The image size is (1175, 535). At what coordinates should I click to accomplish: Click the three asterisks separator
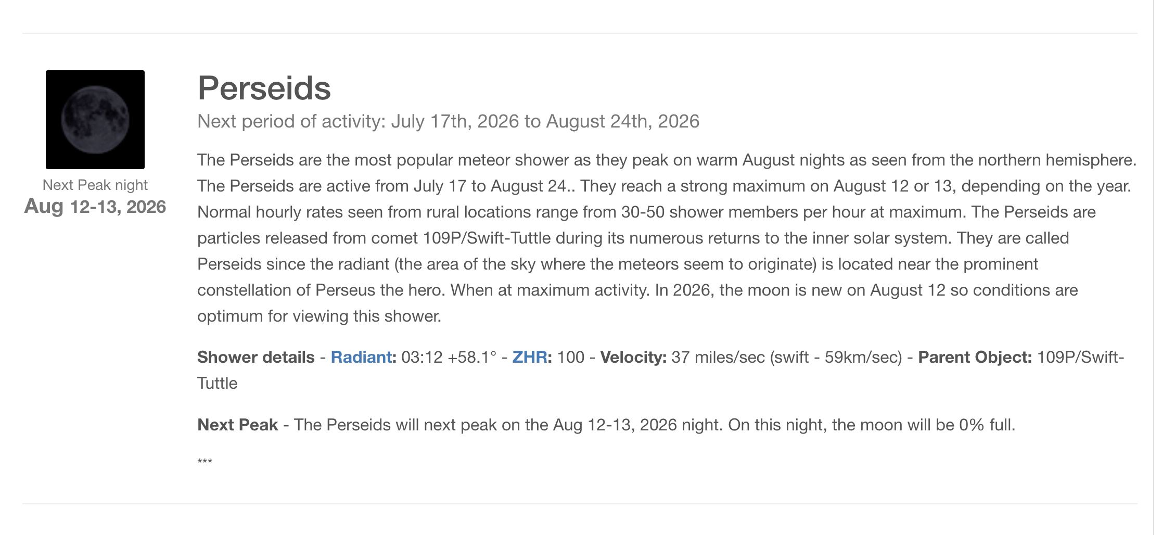pos(205,462)
